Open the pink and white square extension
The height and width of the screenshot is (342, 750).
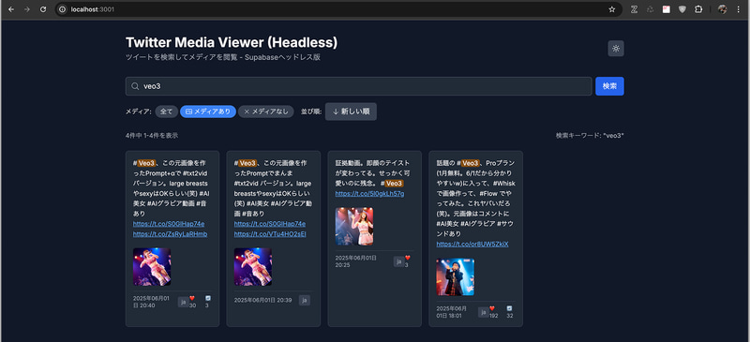667,9
